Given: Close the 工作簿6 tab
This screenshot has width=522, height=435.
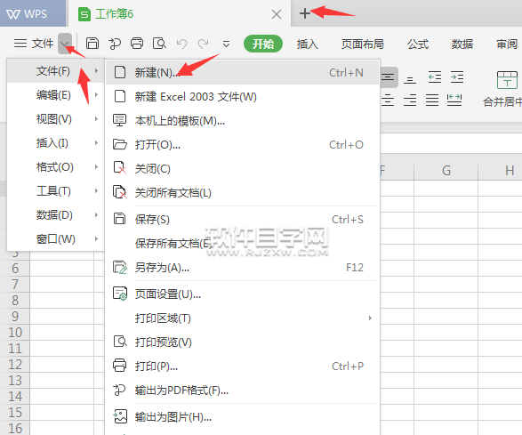Looking at the screenshot, I should point(277,14).
